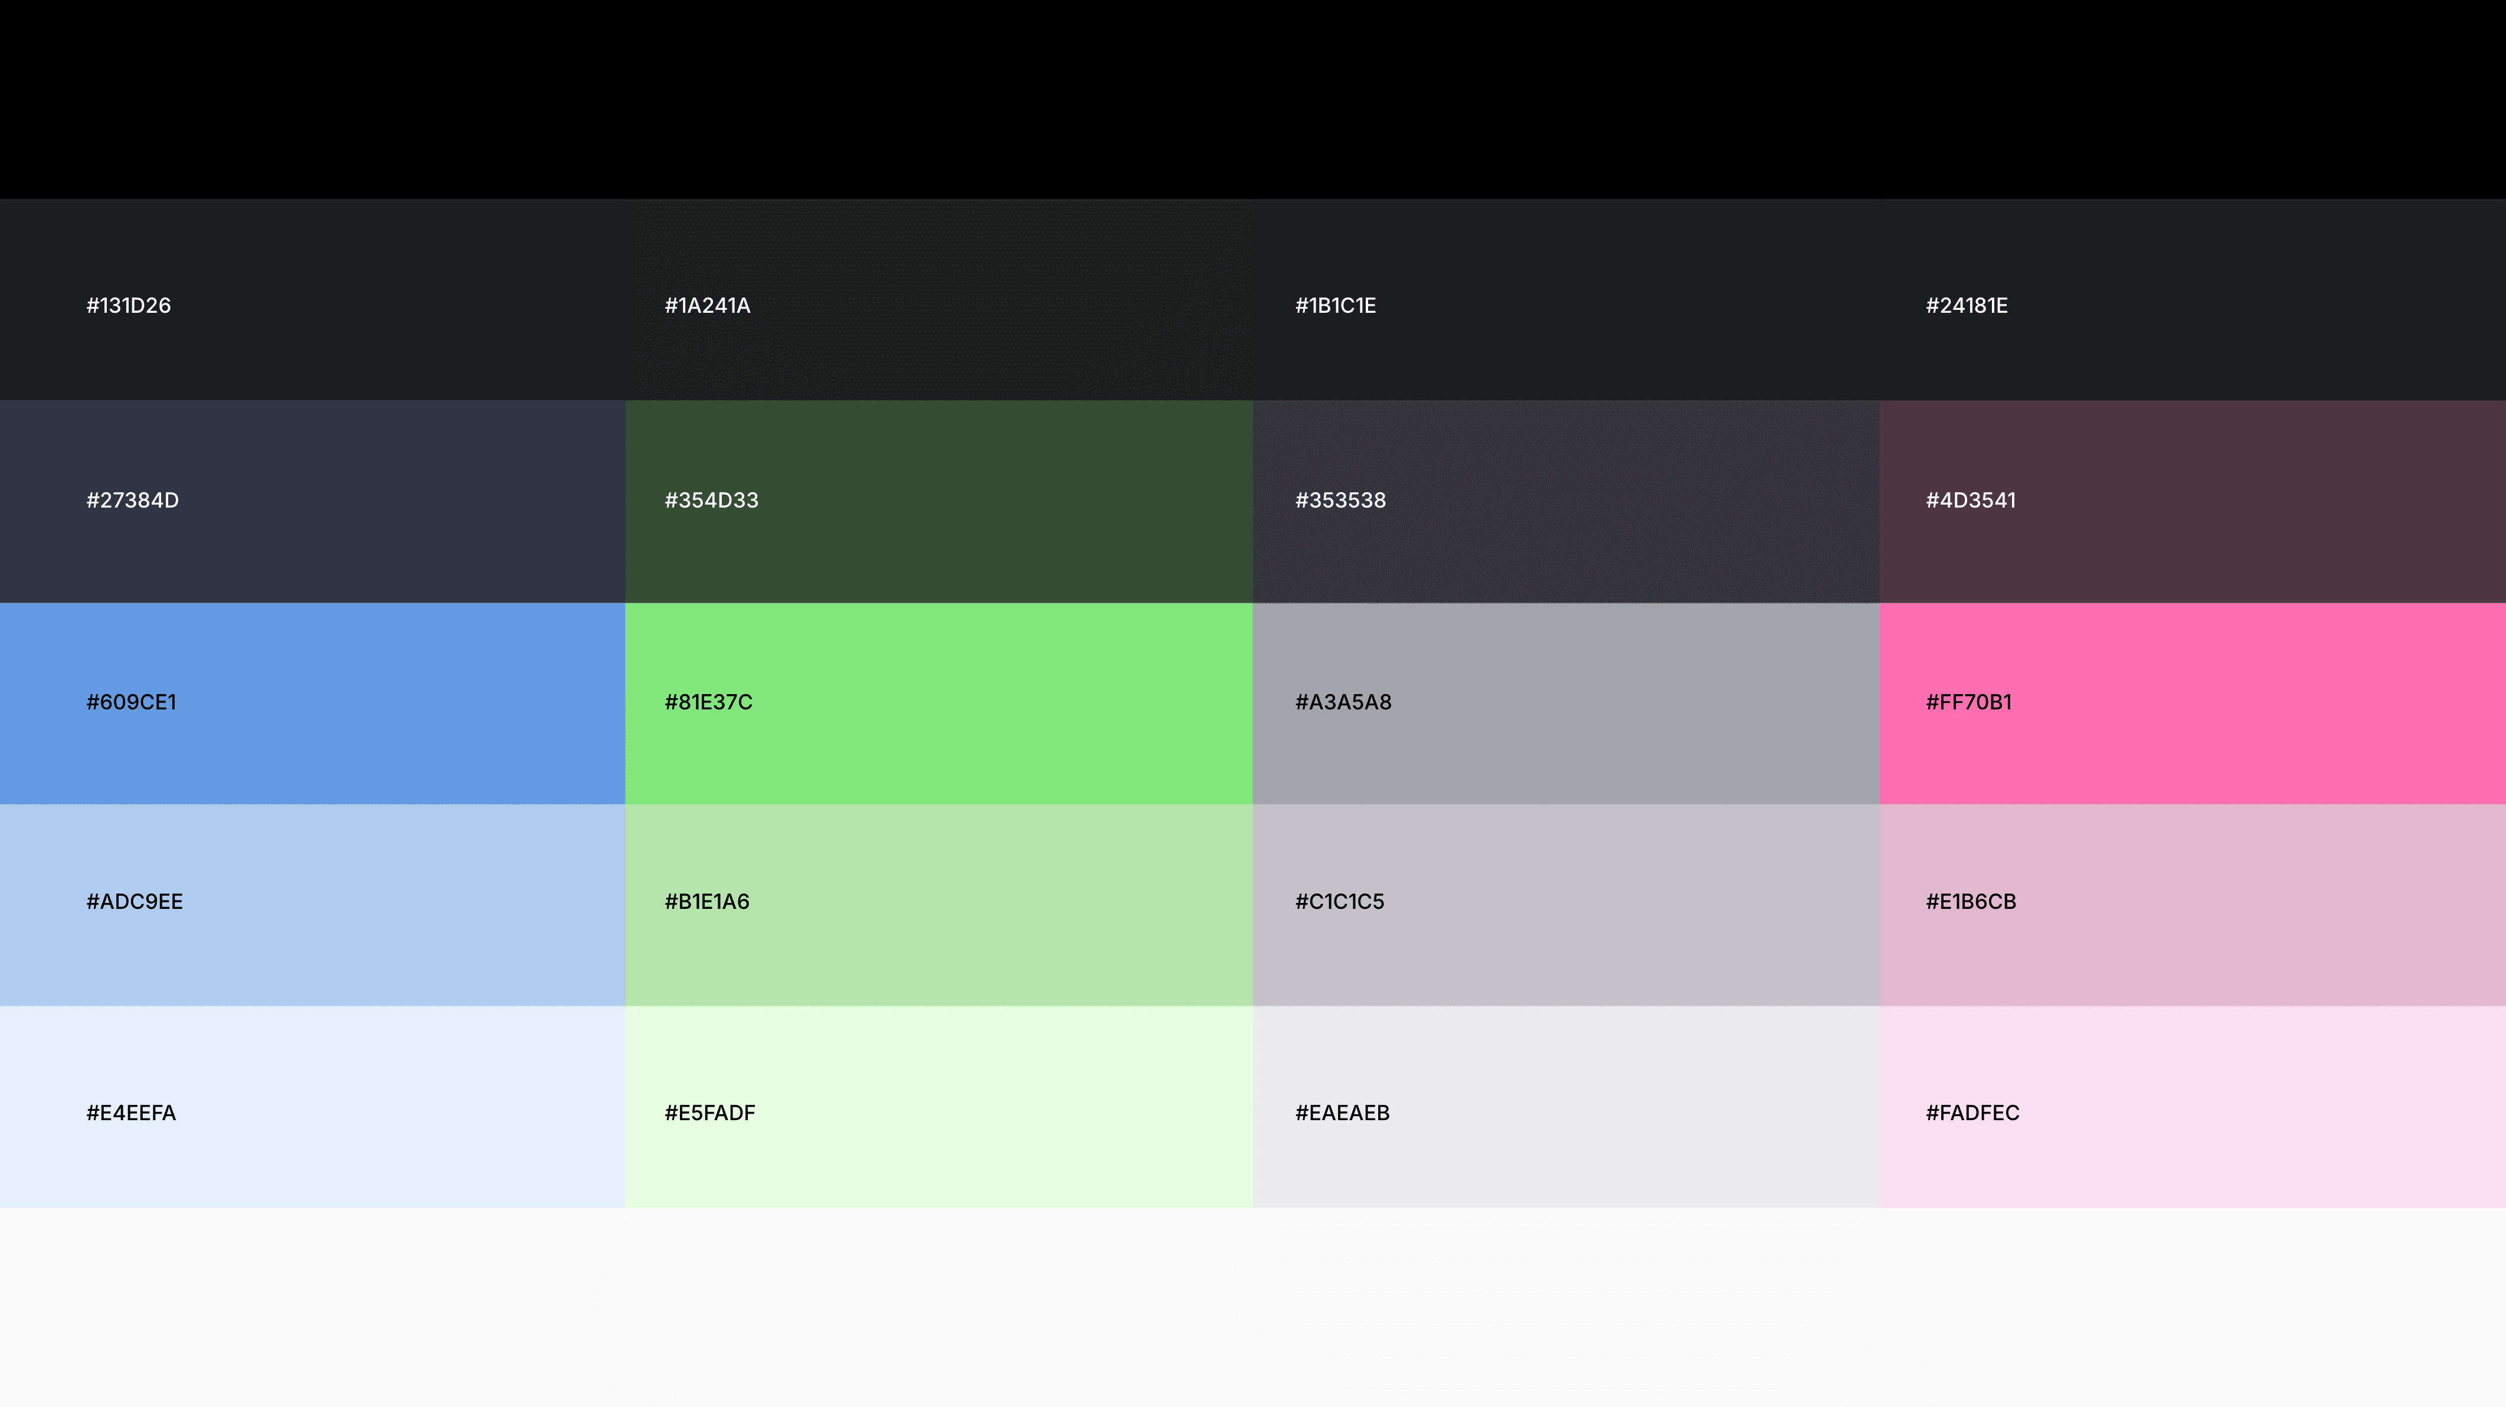Select the #C1C1C5 light gray swatch

point(1565,903)
